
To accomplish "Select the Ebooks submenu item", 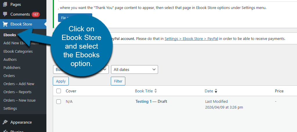I will (x=10, y=35).
